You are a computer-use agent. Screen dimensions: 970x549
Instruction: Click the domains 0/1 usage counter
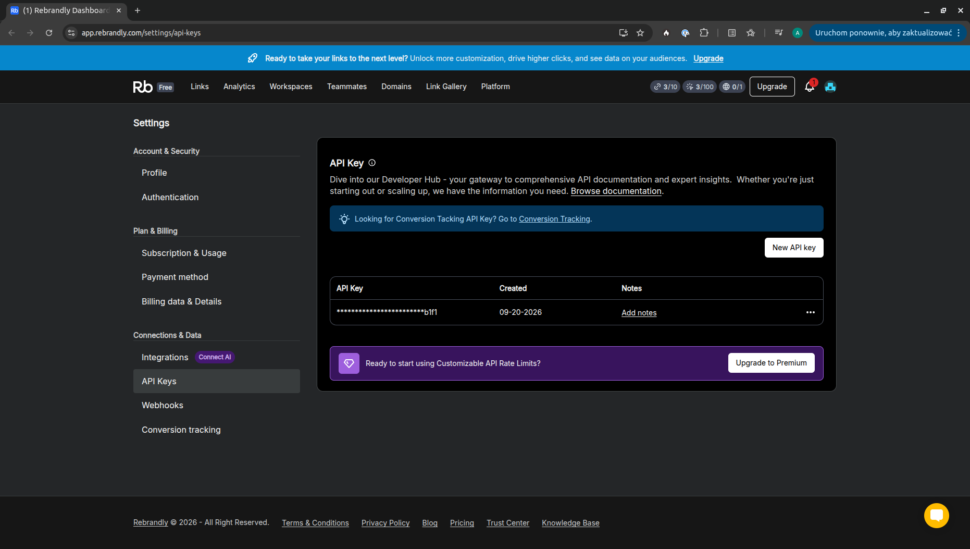[x=732, y=87]
